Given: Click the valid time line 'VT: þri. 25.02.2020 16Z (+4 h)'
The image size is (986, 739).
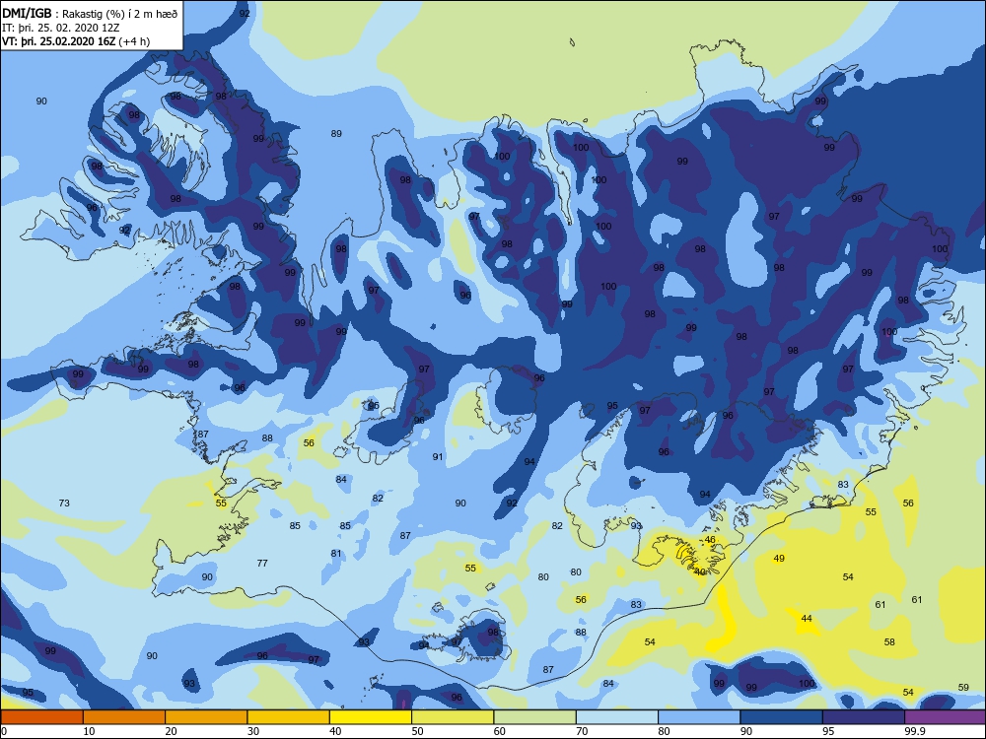Looking at the screenshot, I should click(x=76, y=41).
